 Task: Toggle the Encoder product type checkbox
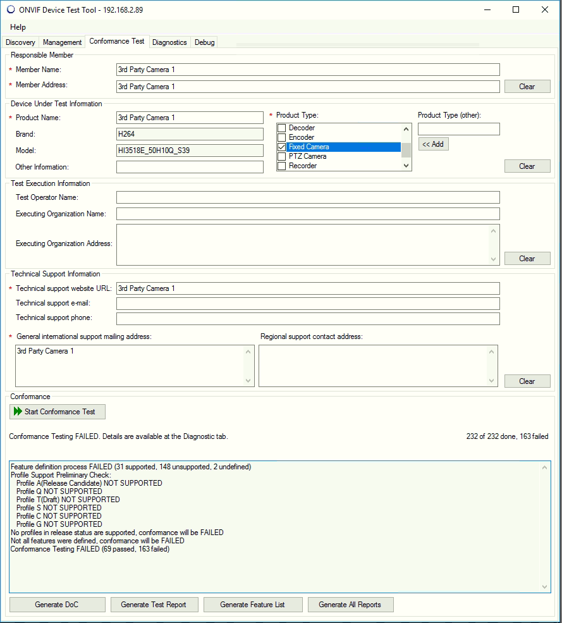tap(282, 138)
